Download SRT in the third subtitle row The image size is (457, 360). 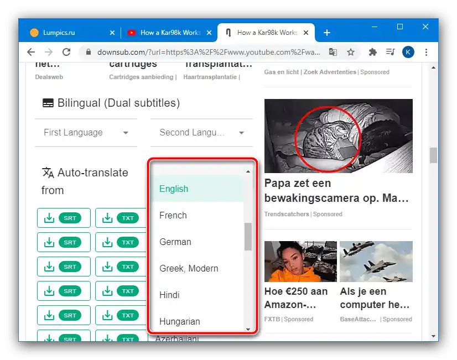(64, 267)
